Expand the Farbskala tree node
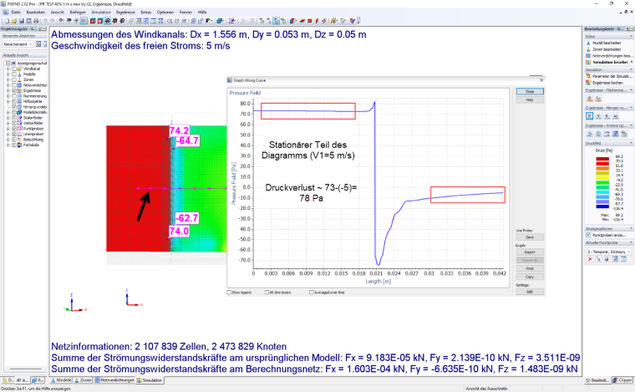The width and height of the screenshot is (635, 392). [8, 145]
